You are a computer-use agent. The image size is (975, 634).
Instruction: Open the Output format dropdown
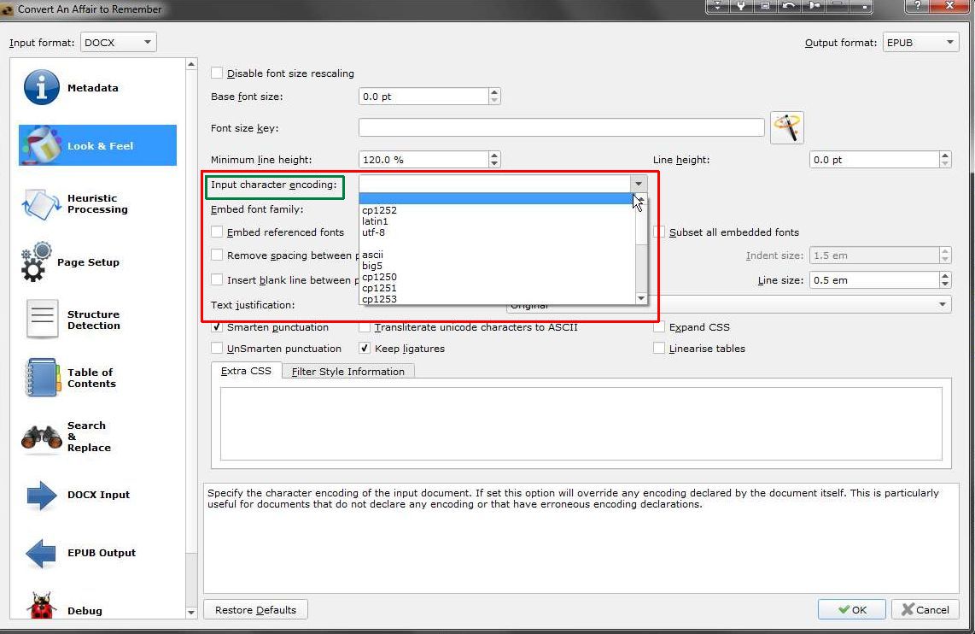coord(920,43)
